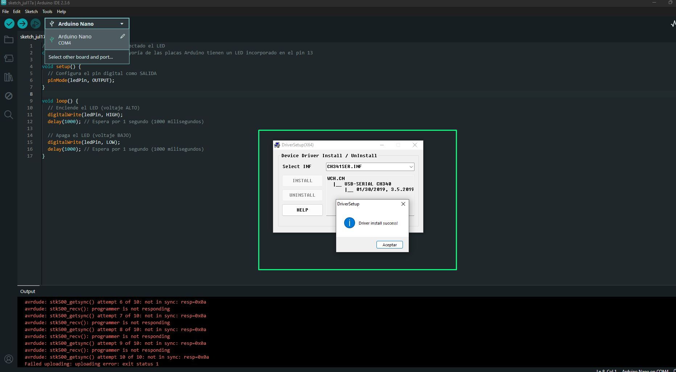Image resolution: width=676 pixels, height=372 pixels.
Task: Click the pencil icon beside Arduino Nano COM4
Action: [123, 36]
